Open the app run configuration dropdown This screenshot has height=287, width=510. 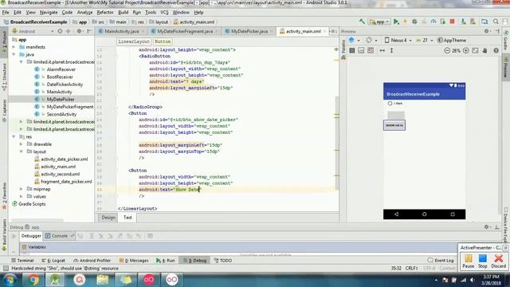click(379, 22)
